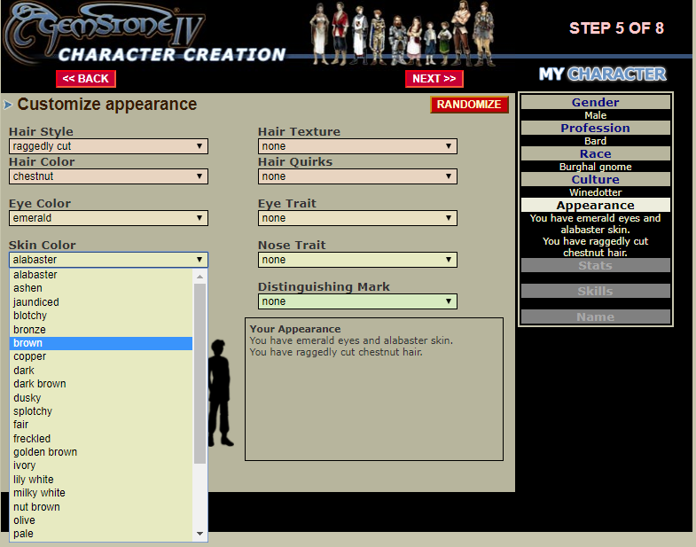Click the 'Burghal gnome' race value
This screenshot has height=547, width=696.
[x=595, y=167]
